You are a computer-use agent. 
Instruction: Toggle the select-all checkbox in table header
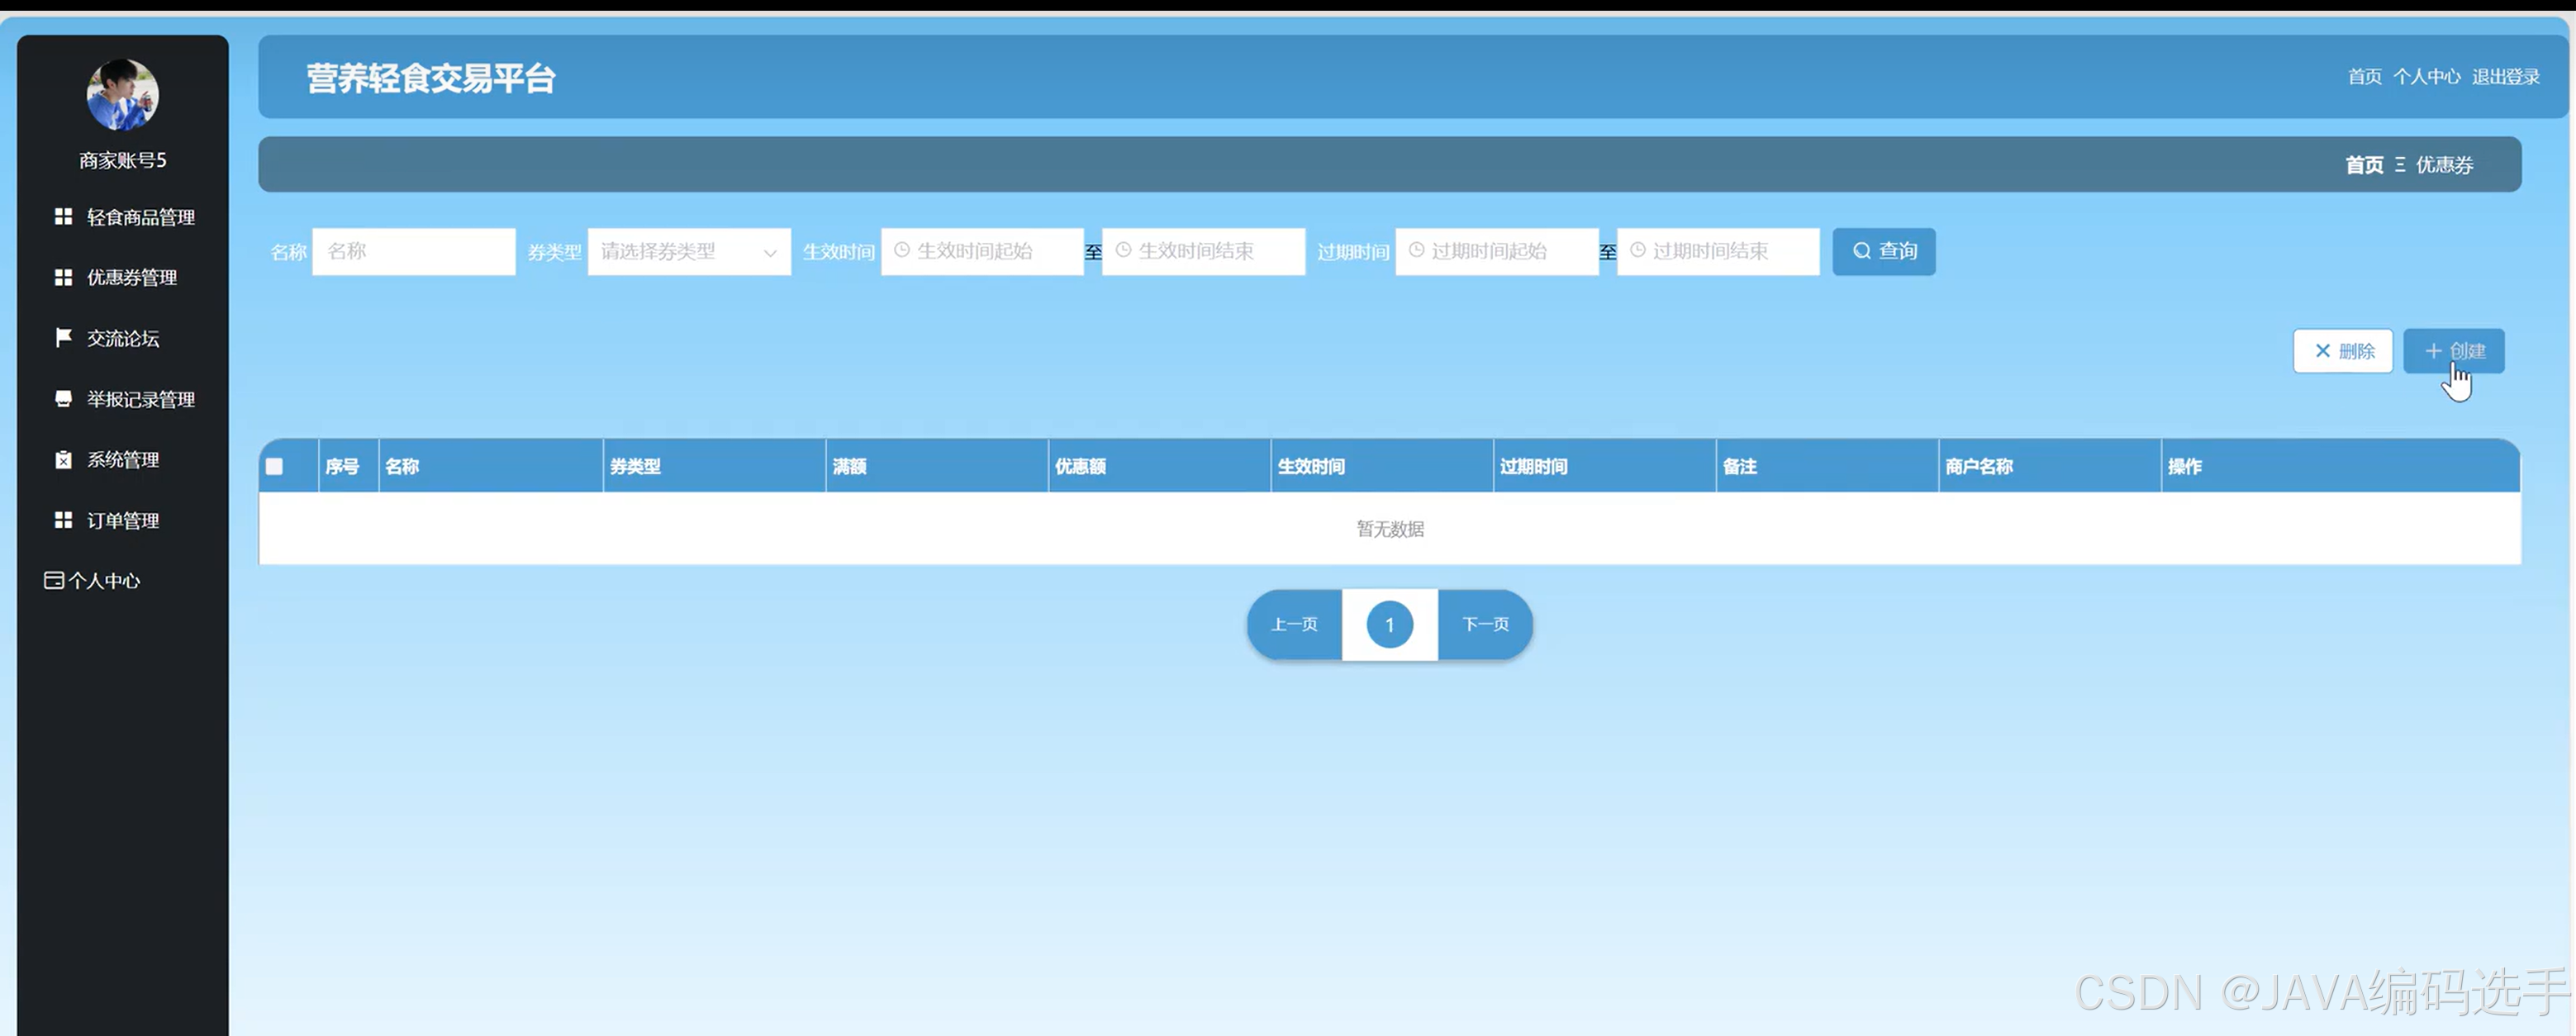tap(274, 467)
